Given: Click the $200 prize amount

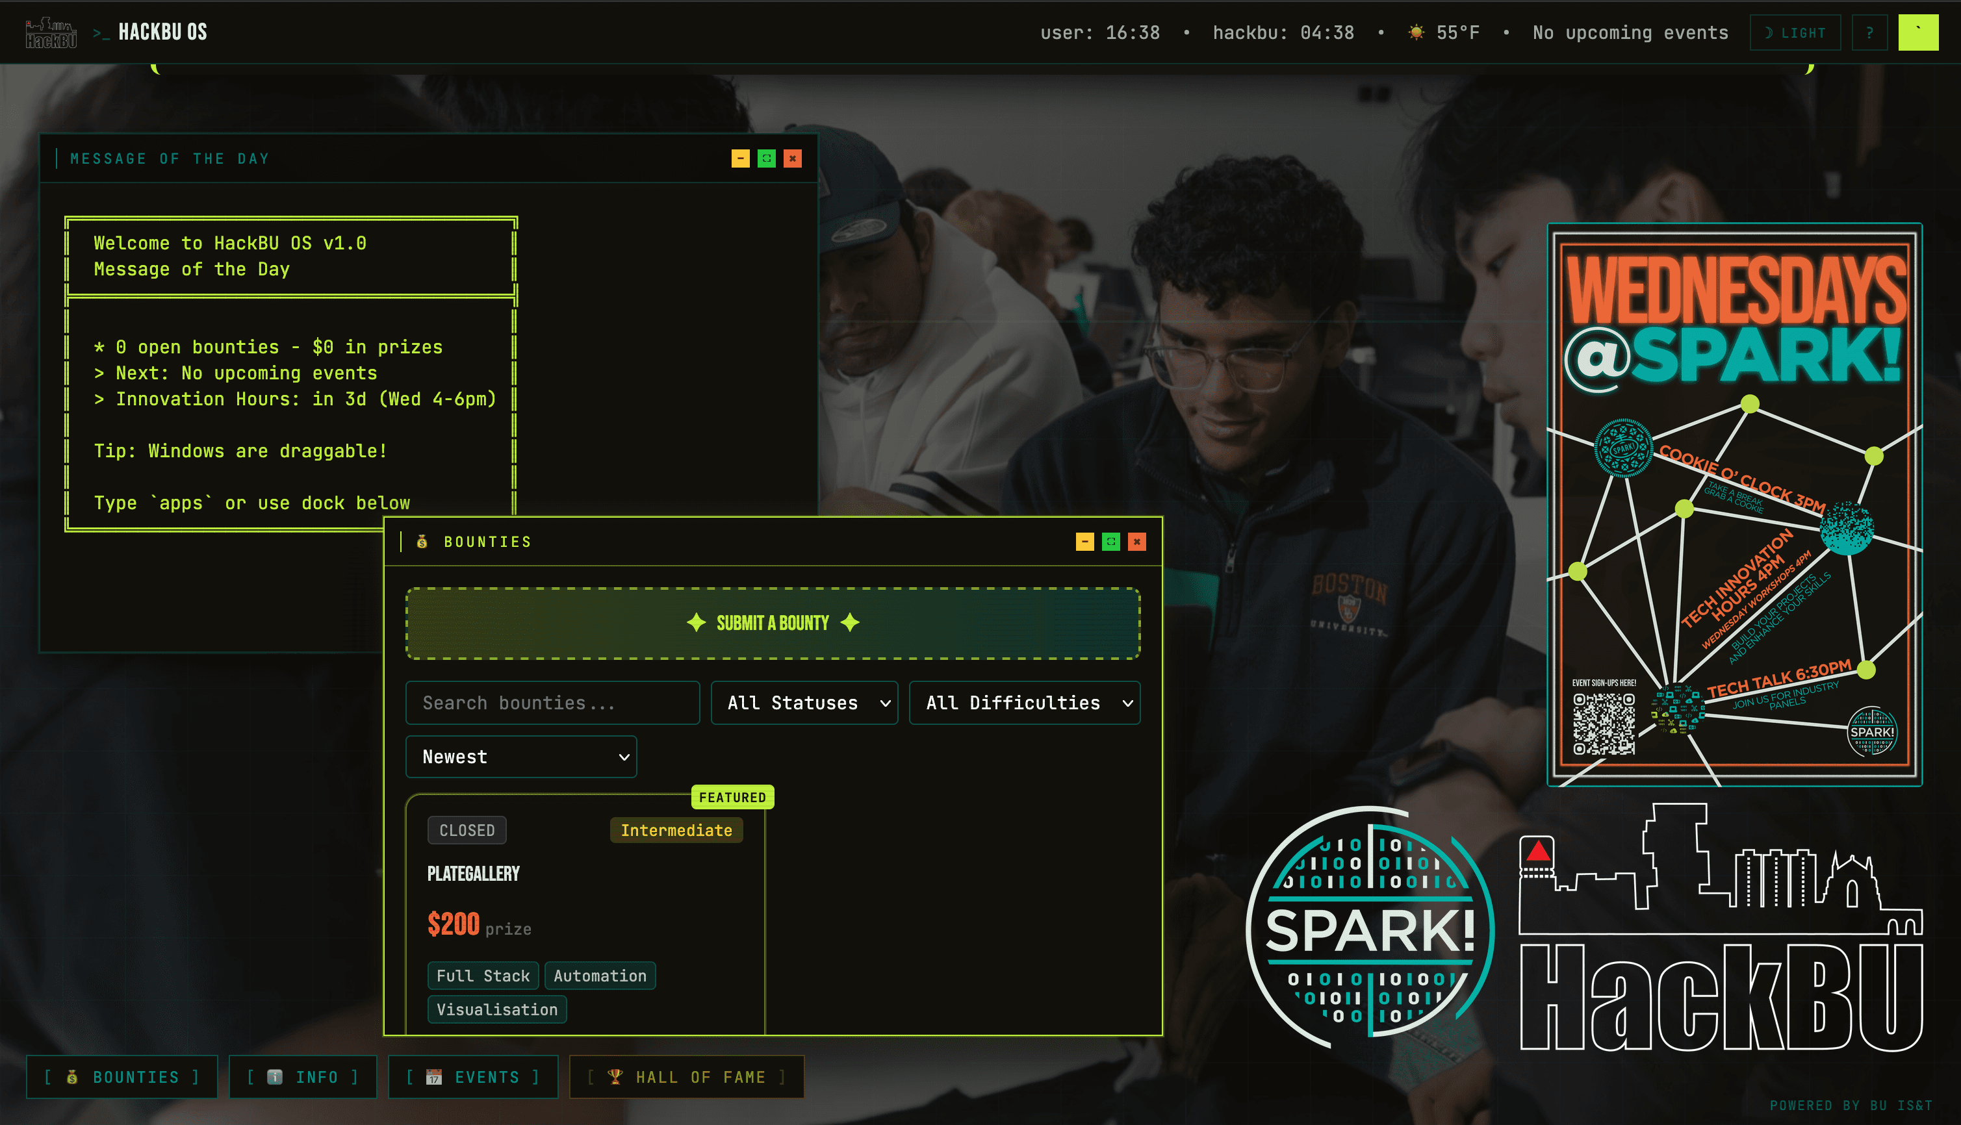Looking at the screenshot, I should [x=454, y=924].
